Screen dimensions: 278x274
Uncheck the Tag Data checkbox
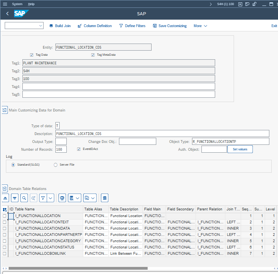coord(32,55)
